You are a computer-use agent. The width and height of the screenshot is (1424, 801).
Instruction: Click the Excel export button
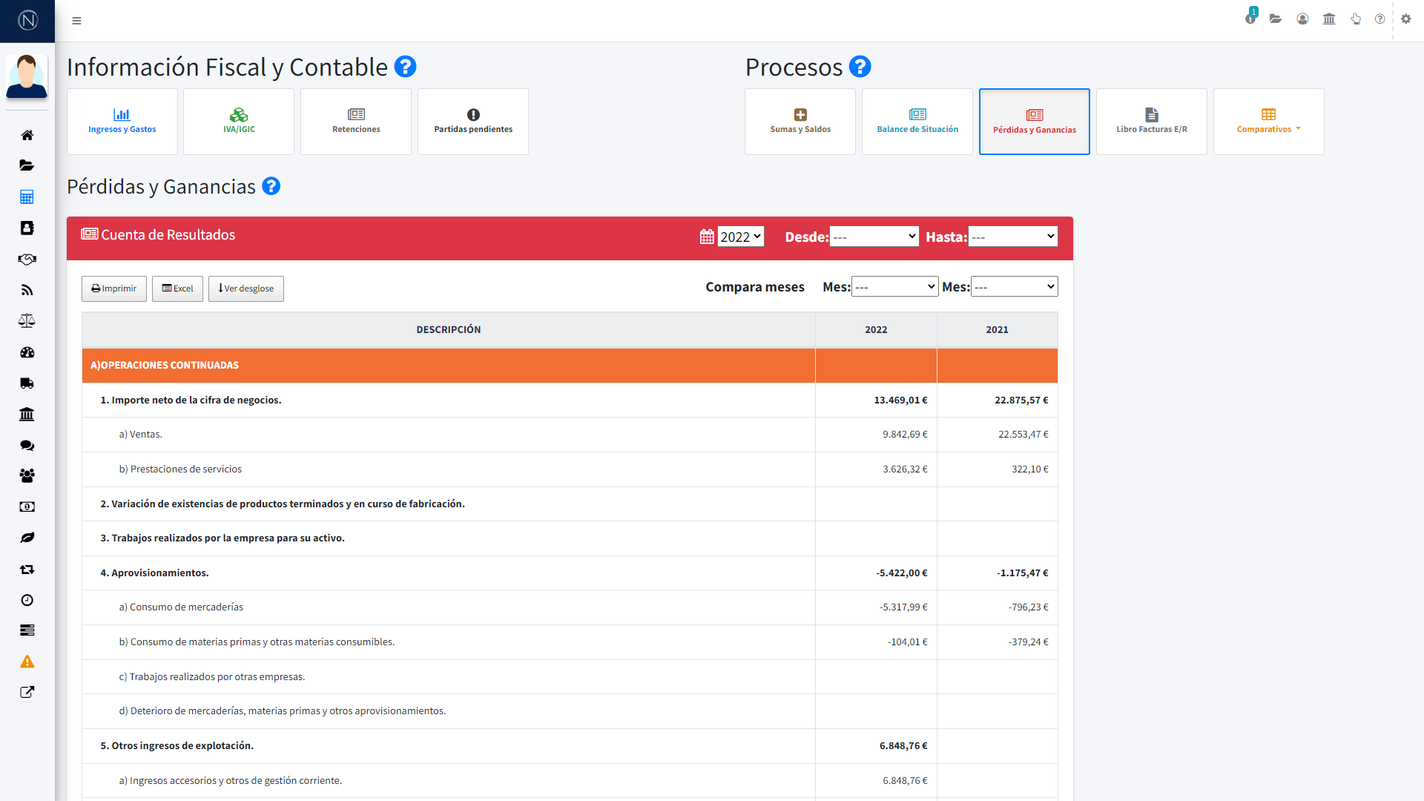[x=177, y=289]
